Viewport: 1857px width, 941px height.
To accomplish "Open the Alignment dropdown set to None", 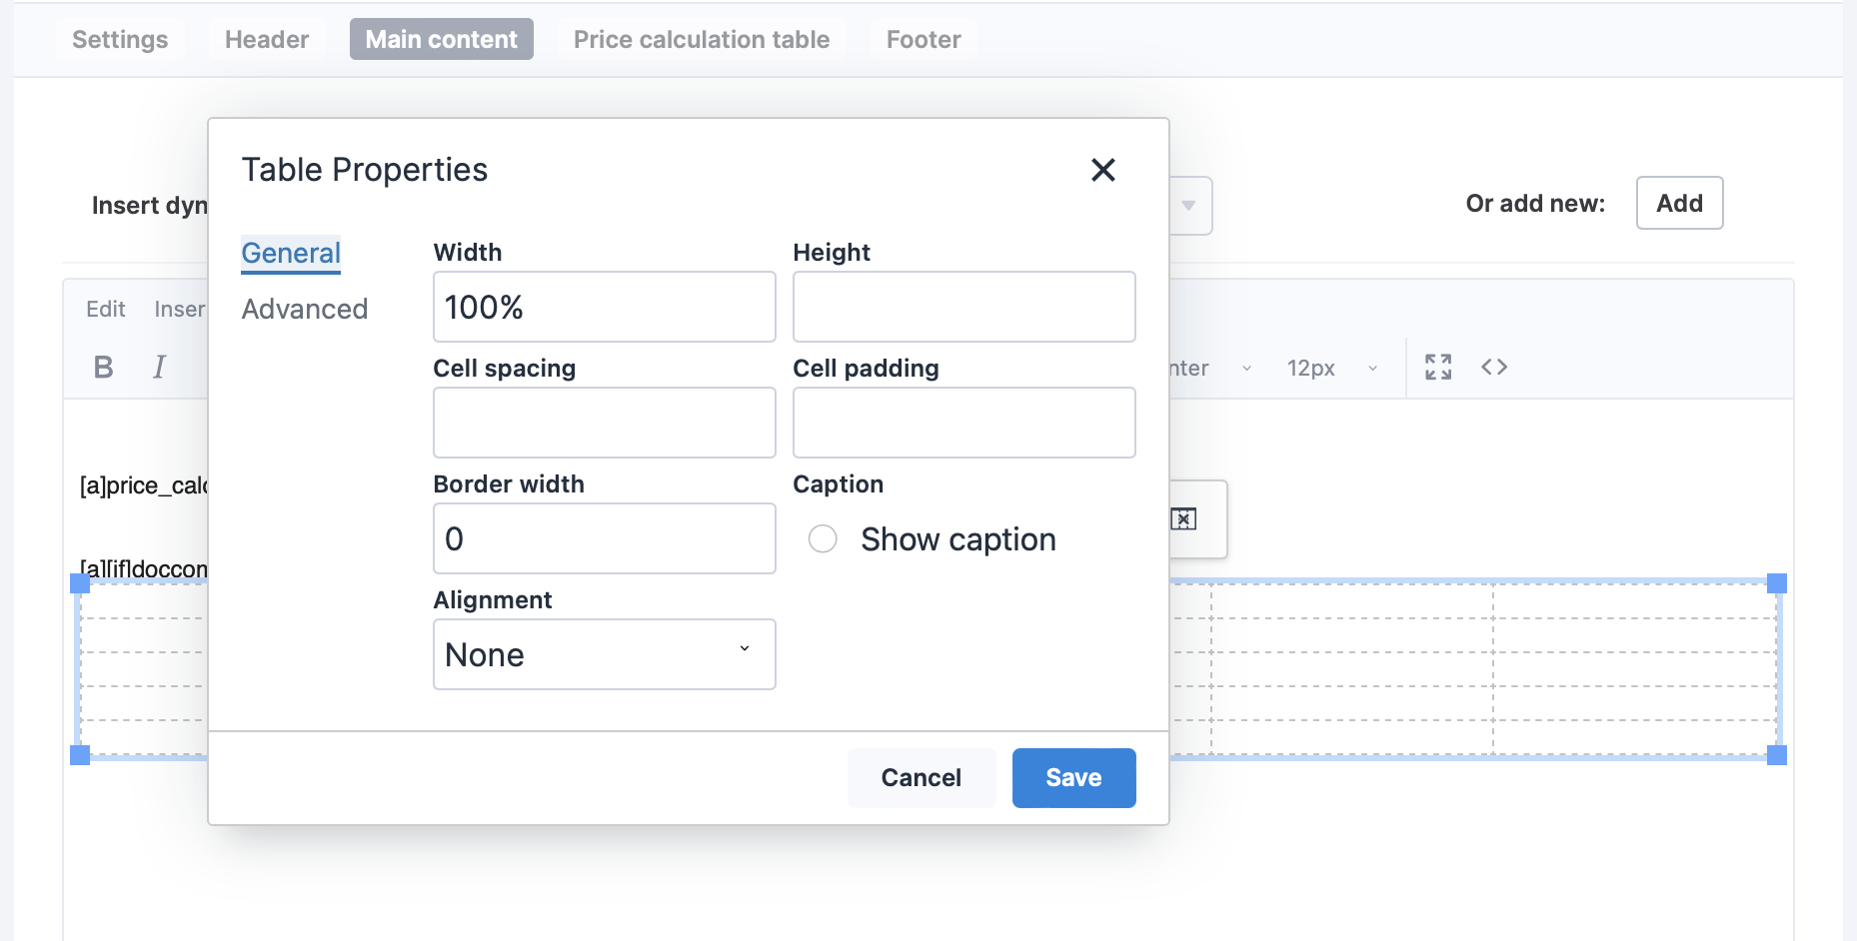I will pos(604,654).
